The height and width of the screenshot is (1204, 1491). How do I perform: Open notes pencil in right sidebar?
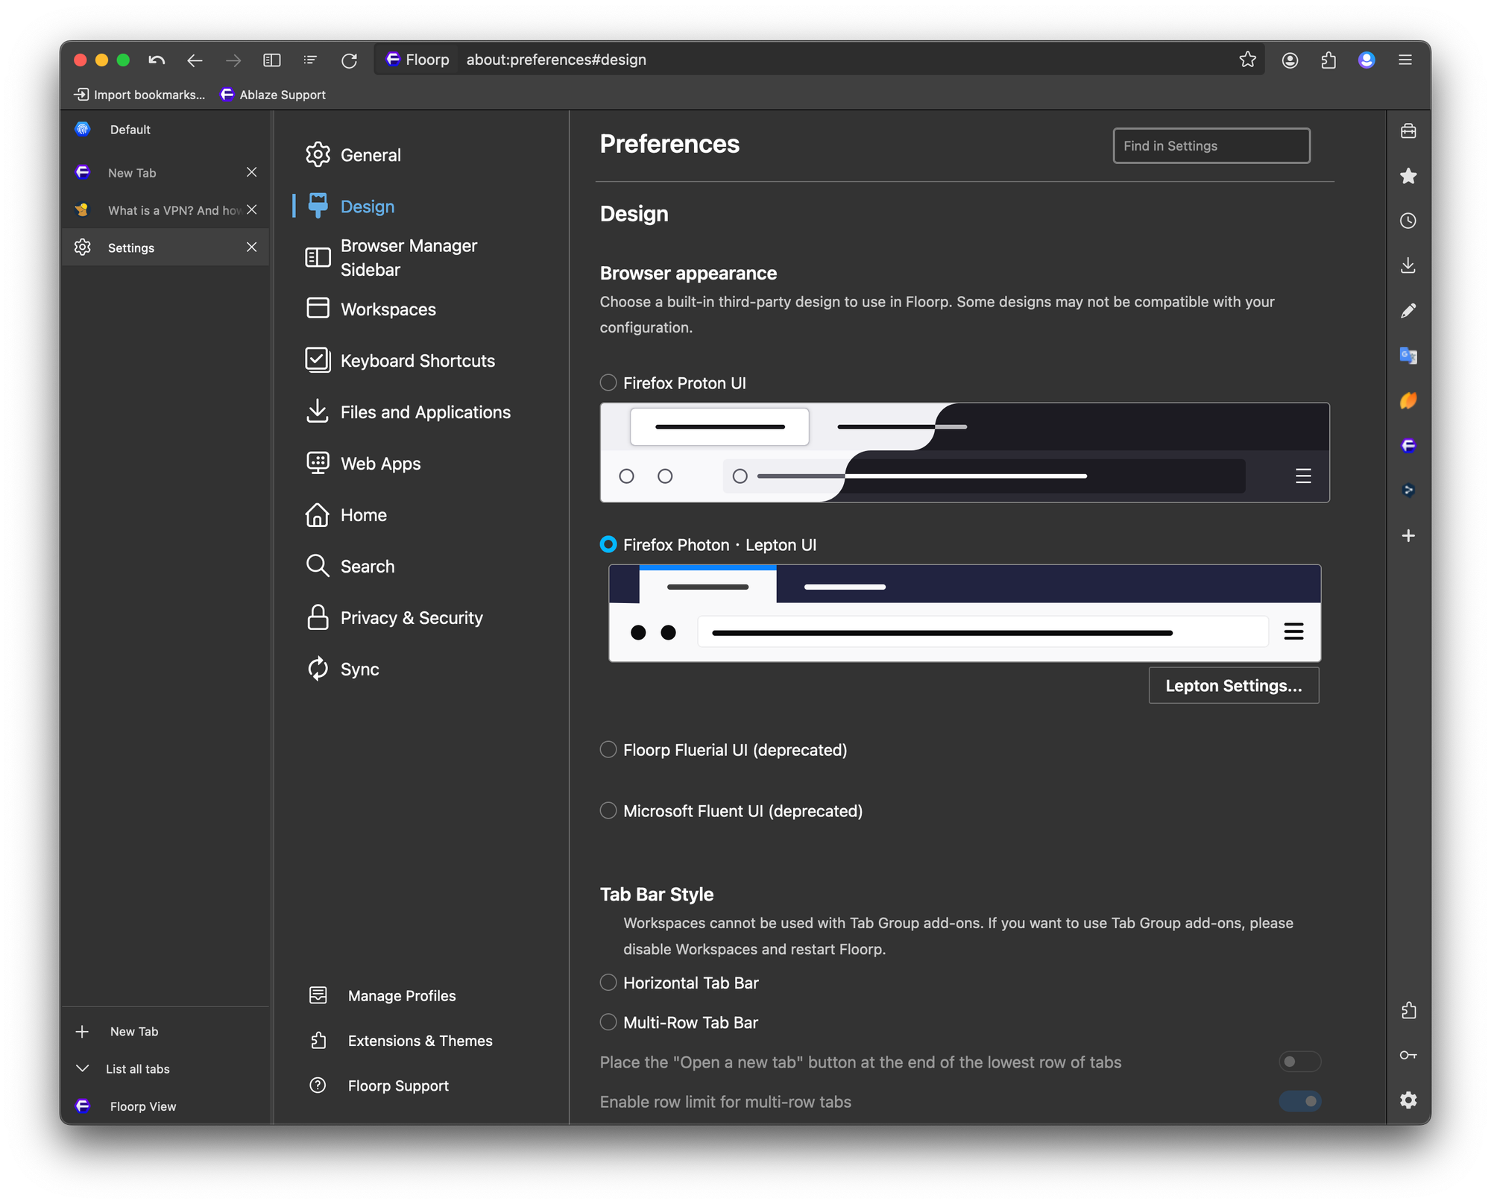[x=1408, y=311]
